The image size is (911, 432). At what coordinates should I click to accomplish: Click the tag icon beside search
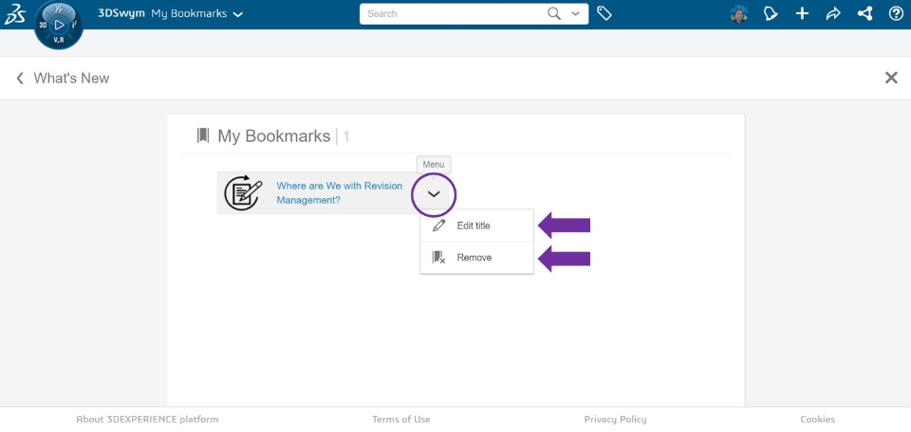(x=604, y=14)
